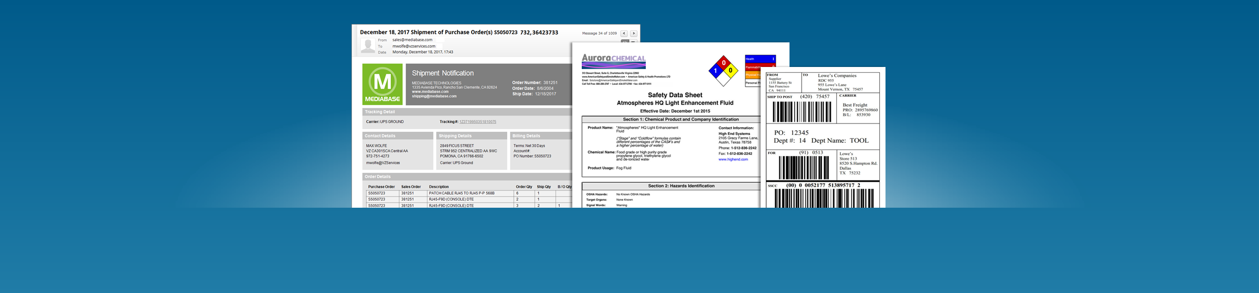Open the UPS tracking number link
Image resolution: width=1259 pixels, height=293 pixels.
click(477, 122)
